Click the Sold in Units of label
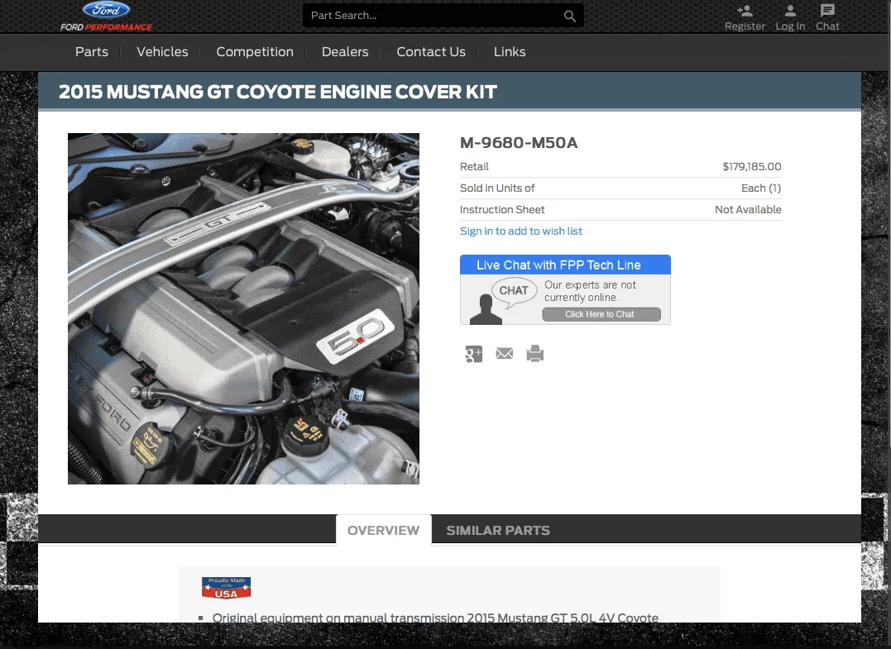Image resolution: width=891 pixels, height=649 pixels. tap(497, 188)
